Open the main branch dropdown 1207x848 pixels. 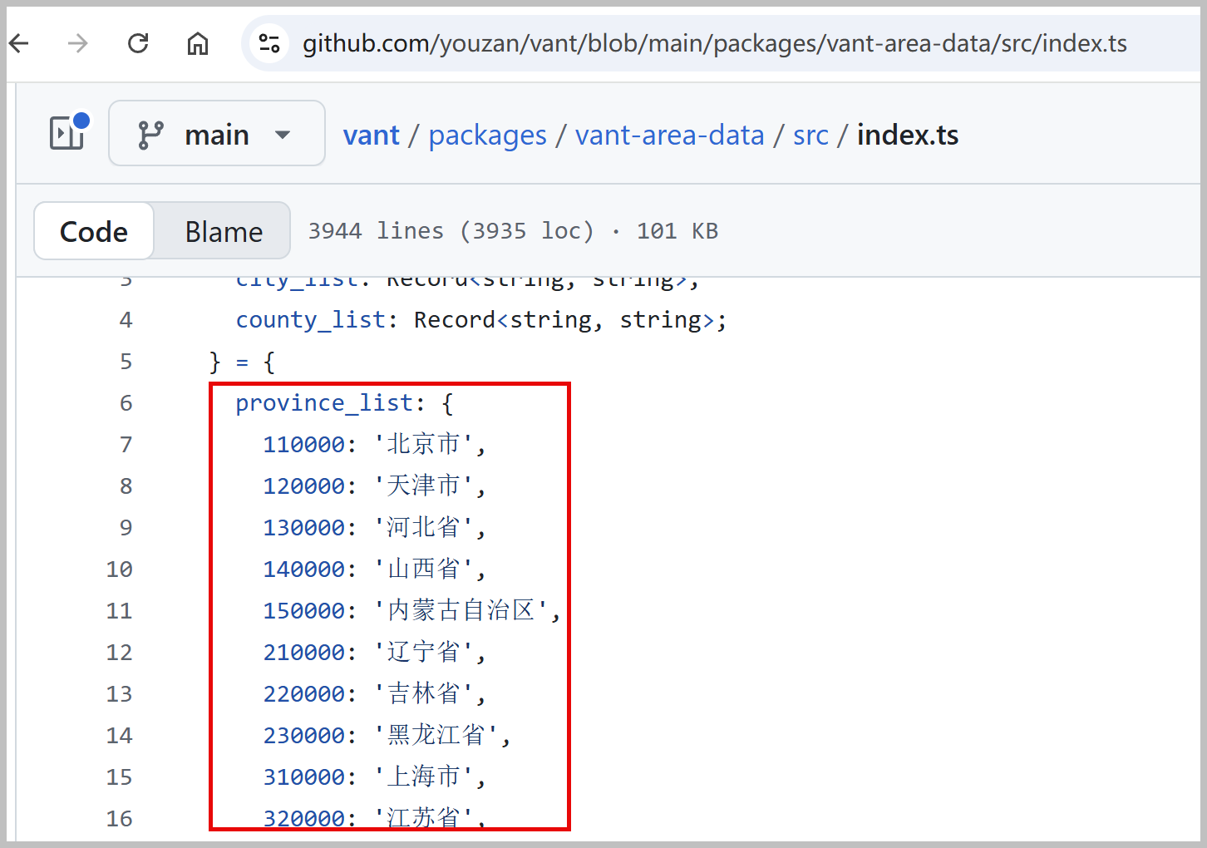[217, 135]
